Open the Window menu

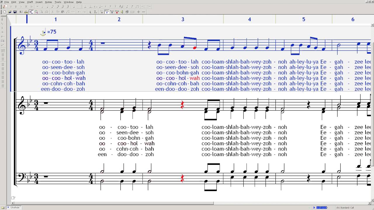coord(69,2)
